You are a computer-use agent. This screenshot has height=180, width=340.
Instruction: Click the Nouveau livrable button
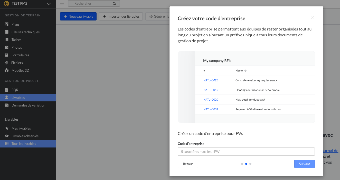(78, 16)
